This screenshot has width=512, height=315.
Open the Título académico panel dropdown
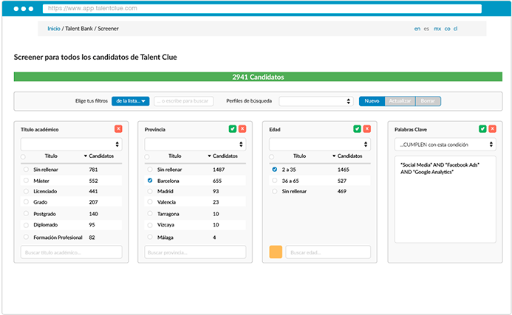click(71, 144)
